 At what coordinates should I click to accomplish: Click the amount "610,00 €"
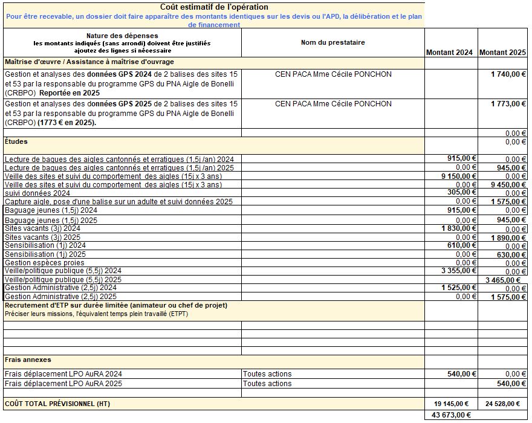coord(462,245)
